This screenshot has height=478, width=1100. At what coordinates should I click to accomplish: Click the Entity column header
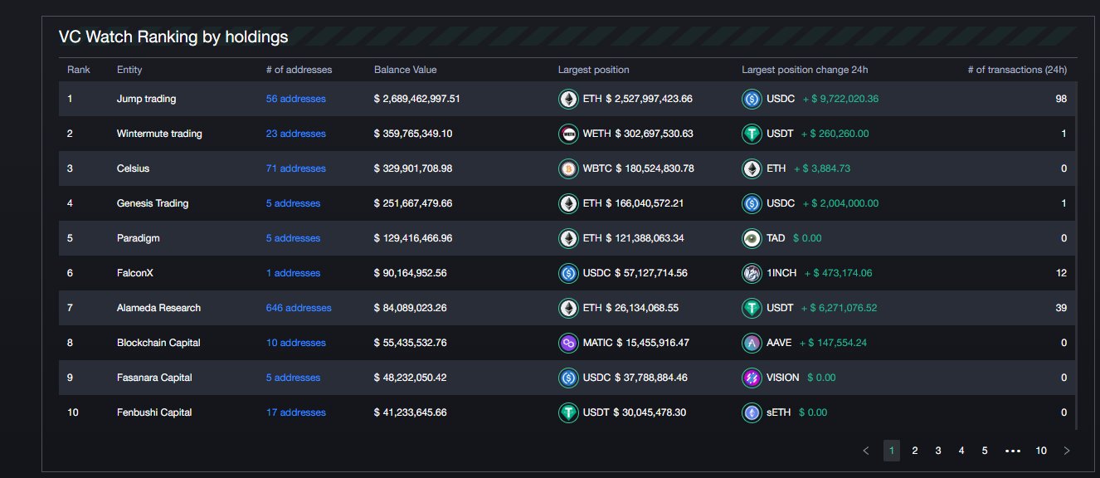[129, 70]
